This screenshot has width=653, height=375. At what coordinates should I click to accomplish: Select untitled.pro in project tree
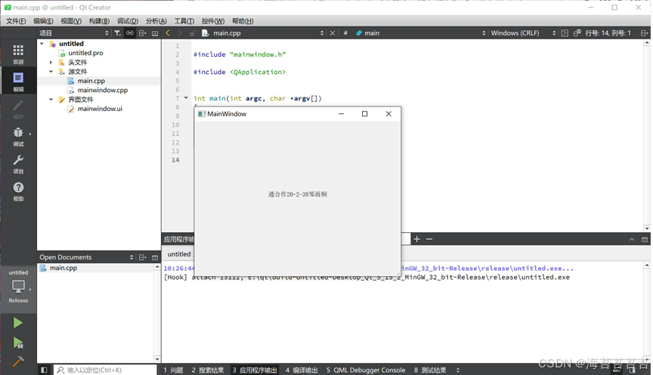pos(85,53)
